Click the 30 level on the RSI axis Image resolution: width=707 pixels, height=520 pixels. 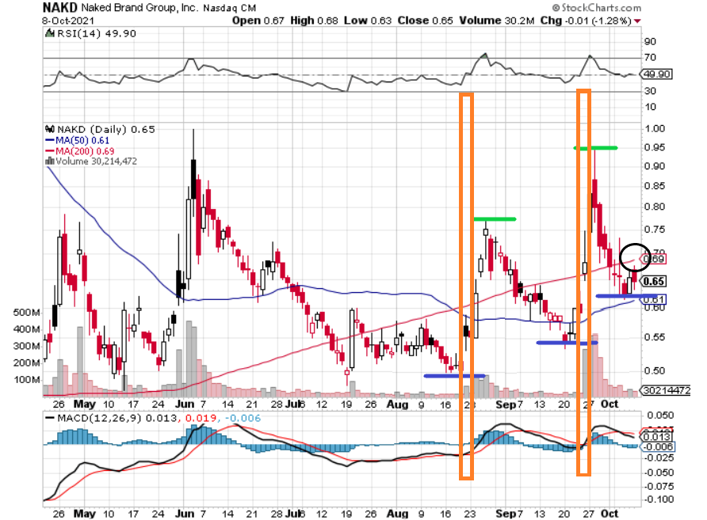coord(650,91)
